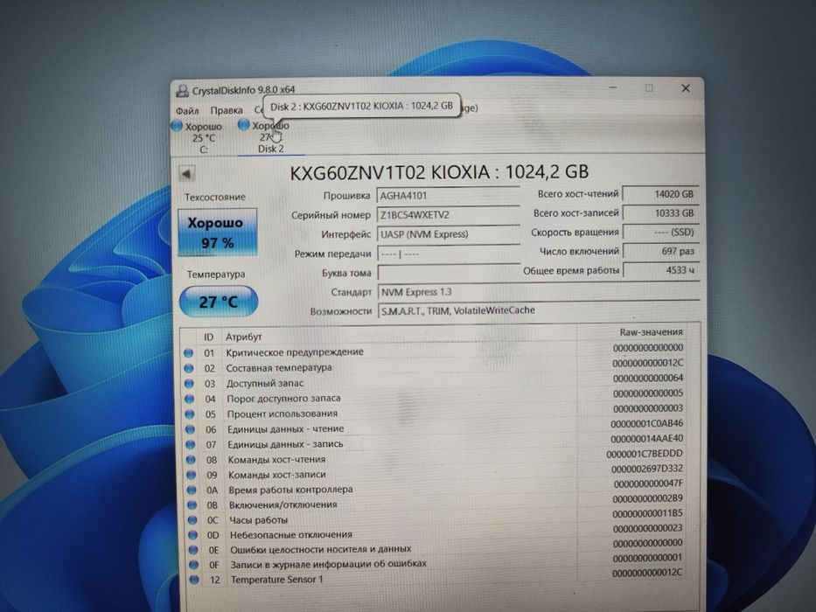Click the Число включений value 697 раз
This screenshot has height=612, width=816.
[x=660, y=252]
